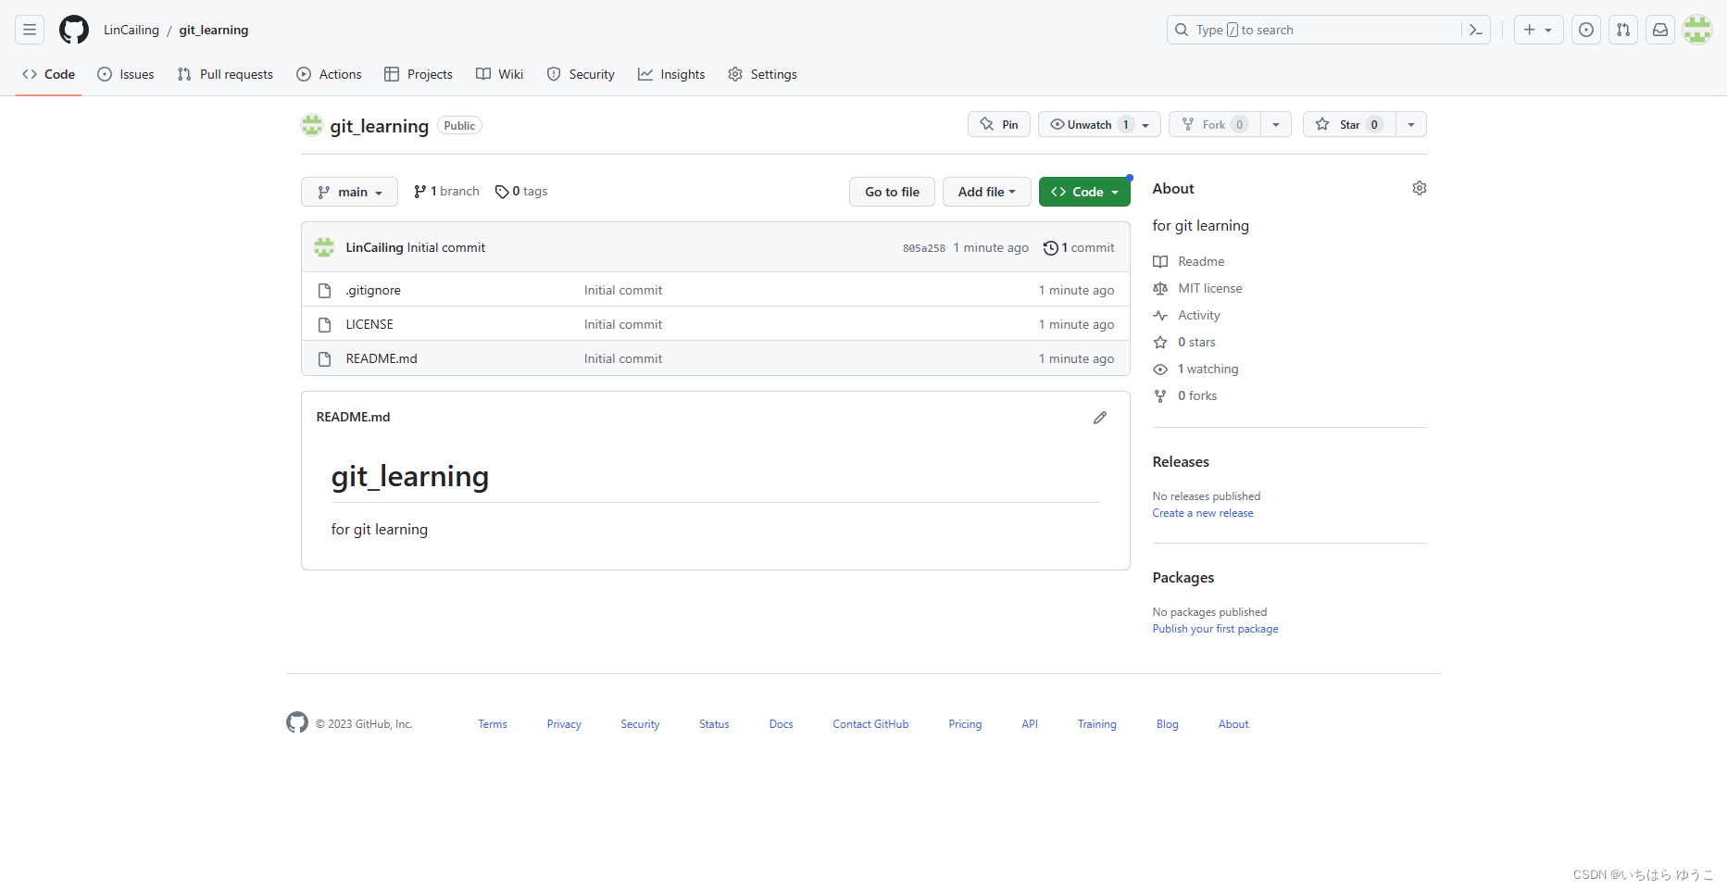Open the hamburger navigation menu
1727x890 pixels.
(30, 30)
